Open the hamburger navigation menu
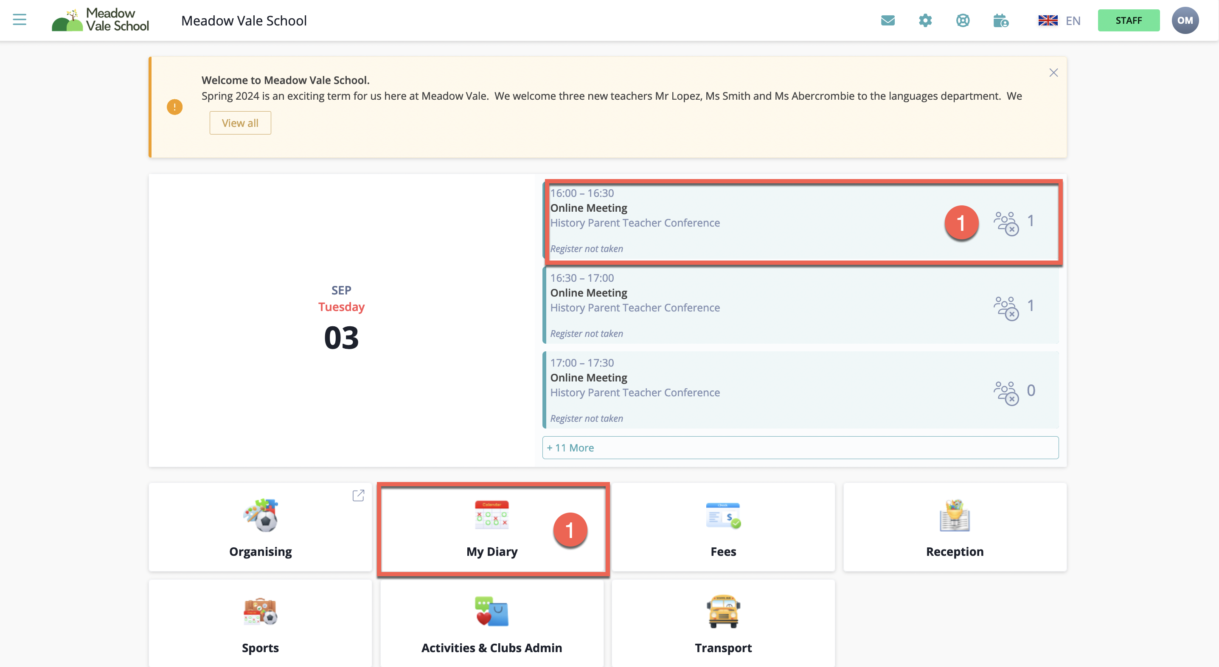The height and width of the screenshot is (667, 1219). [x=20, y=20]
